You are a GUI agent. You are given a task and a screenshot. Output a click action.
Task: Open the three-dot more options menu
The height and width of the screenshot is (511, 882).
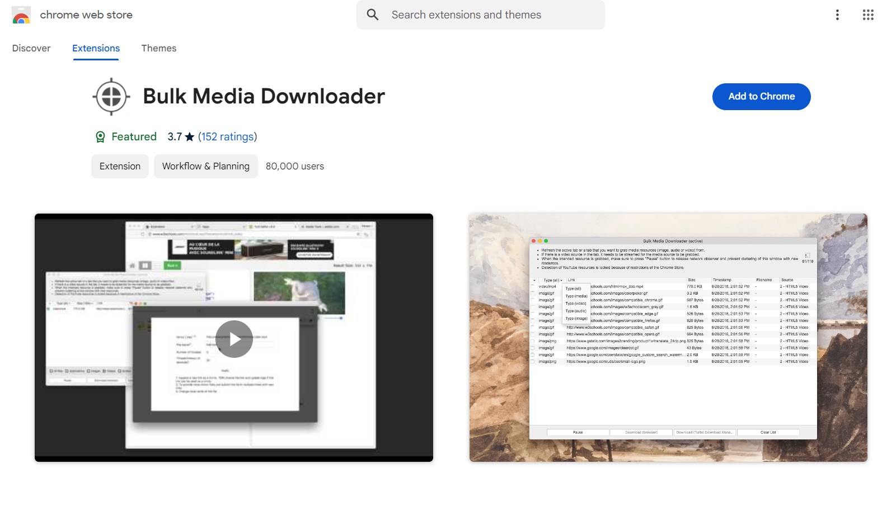pyautogui.click(x=837, y=15)
